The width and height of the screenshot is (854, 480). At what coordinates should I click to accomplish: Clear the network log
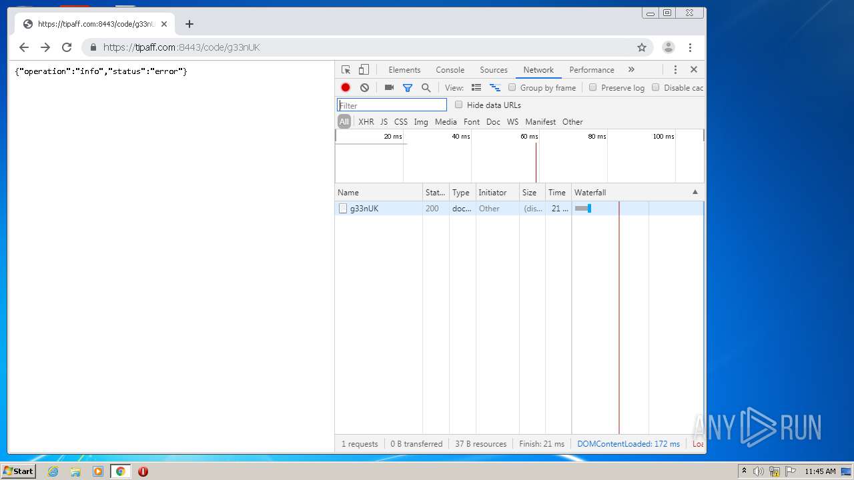pos(364,87)
